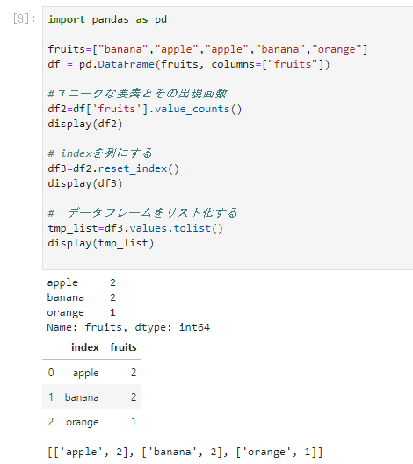
Task: Click the 'Name: fruits, dtype: int64' output line
Action: [x=128, y=327]
